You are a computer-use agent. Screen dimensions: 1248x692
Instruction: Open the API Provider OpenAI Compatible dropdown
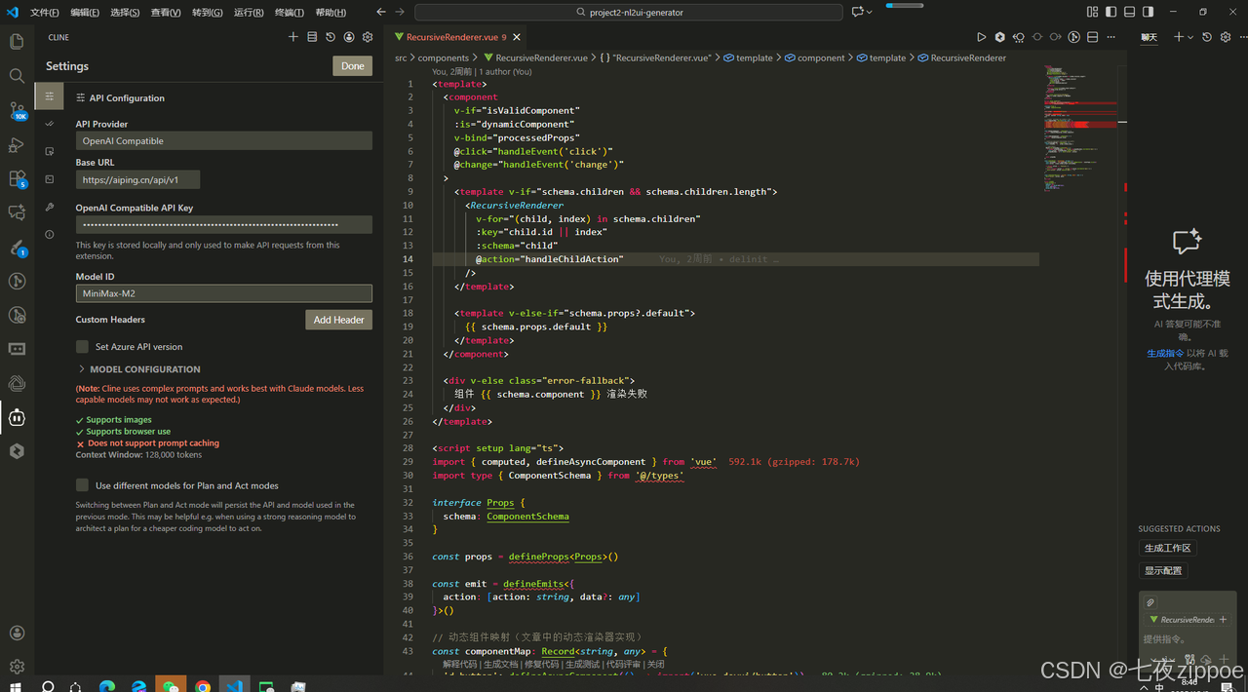tap(224, 140)
